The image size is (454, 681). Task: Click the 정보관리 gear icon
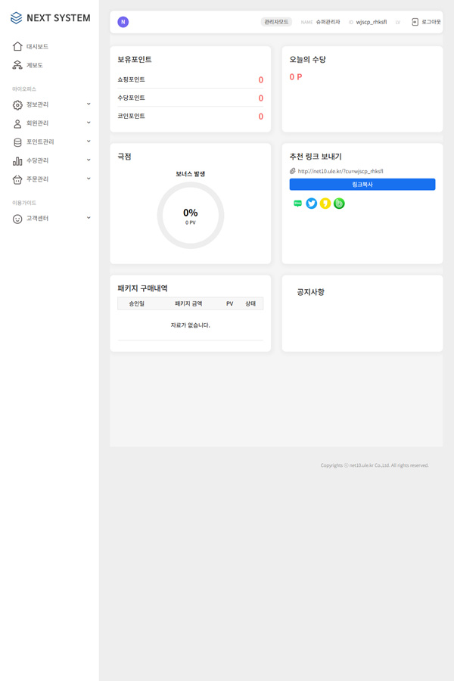point(17,105)
